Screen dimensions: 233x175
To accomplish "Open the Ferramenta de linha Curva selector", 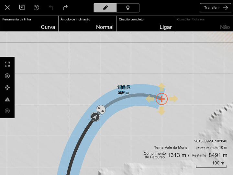I will click(x=29, y=24).
